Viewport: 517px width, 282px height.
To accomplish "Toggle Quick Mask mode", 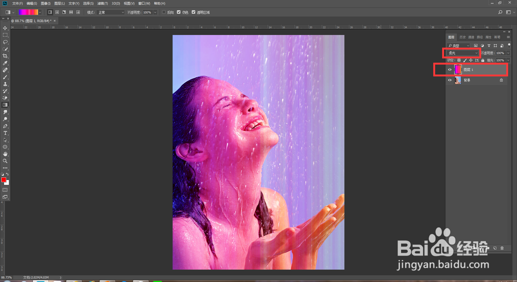I will coord(5,190).
